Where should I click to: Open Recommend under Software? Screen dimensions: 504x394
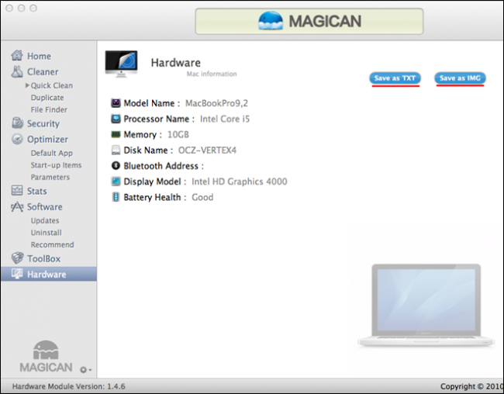point(53,245)
